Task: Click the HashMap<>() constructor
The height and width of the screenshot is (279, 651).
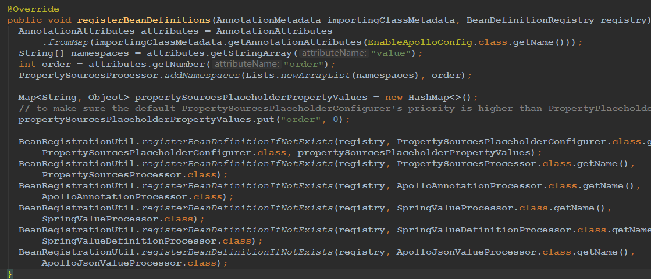Action: tap(440, 98)
